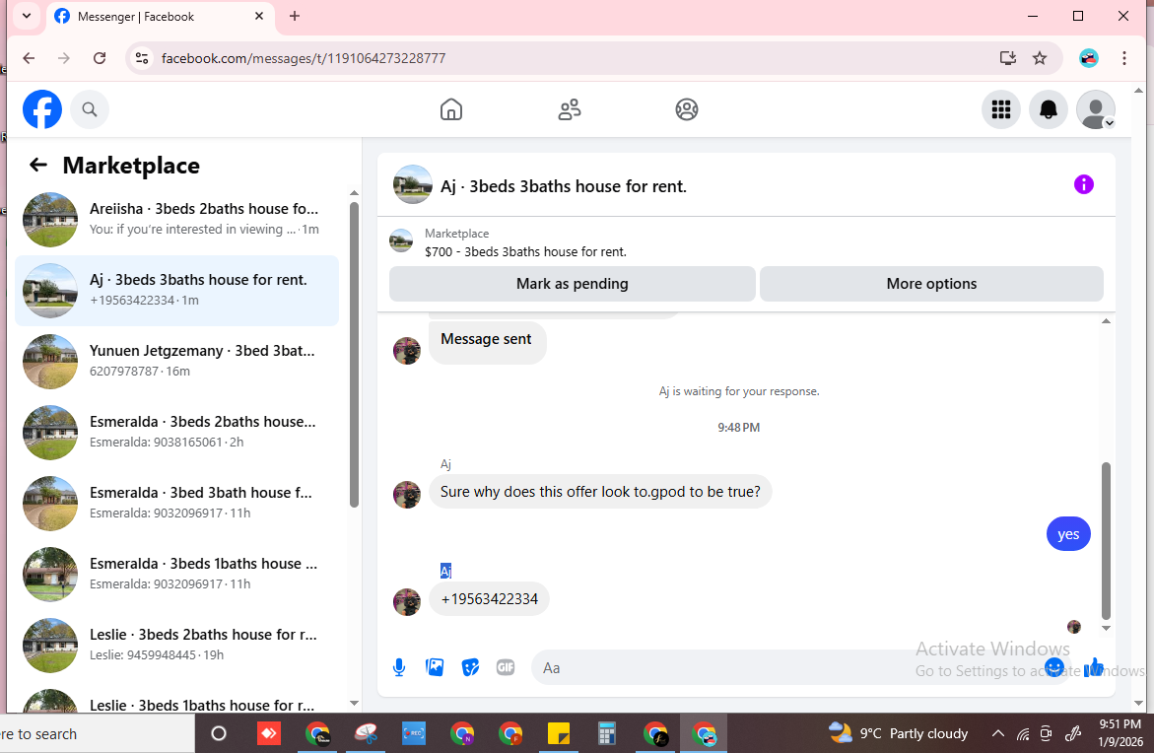
Task: Open the Friends icon in top nav
Action: (x=569, y=109)
